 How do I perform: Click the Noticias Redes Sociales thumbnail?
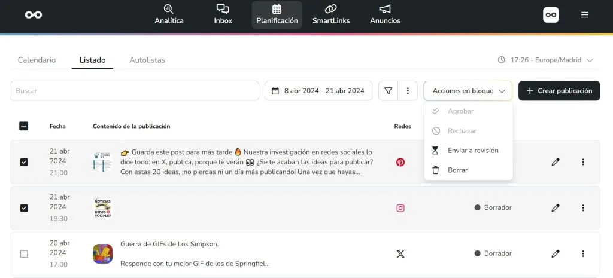pyautogui.click(x=102, y=208)
